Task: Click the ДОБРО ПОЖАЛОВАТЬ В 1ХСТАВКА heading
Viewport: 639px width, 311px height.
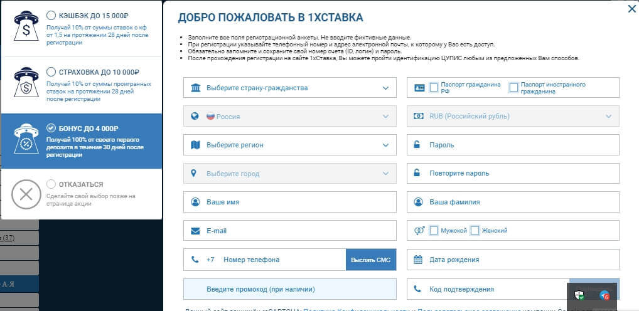Action: (270, 18)
